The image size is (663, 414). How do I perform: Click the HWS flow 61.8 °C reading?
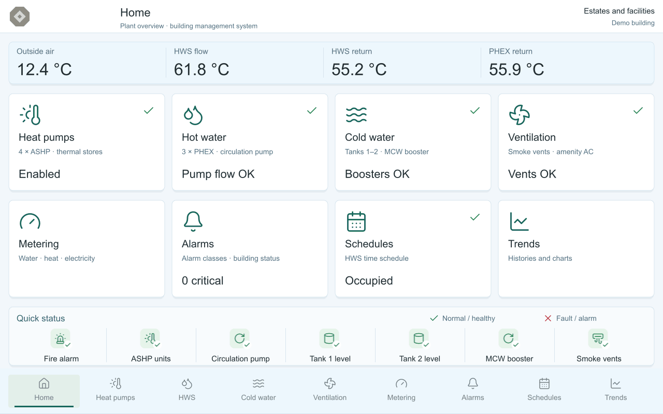click(201, 69)
